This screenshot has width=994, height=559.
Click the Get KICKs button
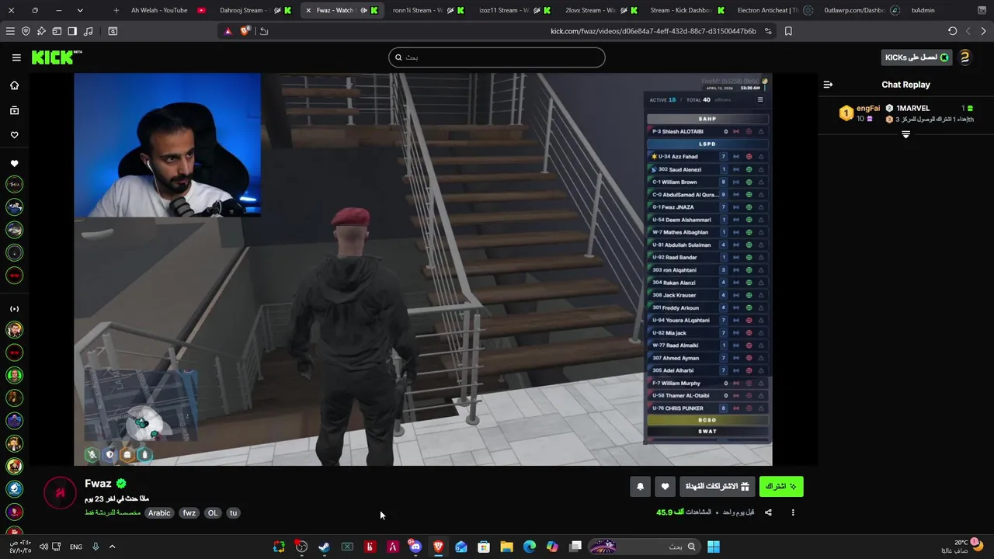point(917,57)
